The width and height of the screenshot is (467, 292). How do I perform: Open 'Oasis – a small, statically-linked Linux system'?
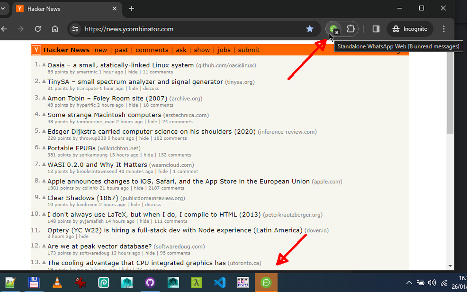[x=120, y=65]
